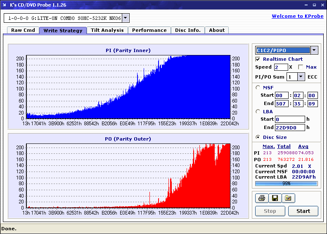
Task: Select the MSF radio button
Action: click(258, 88)
